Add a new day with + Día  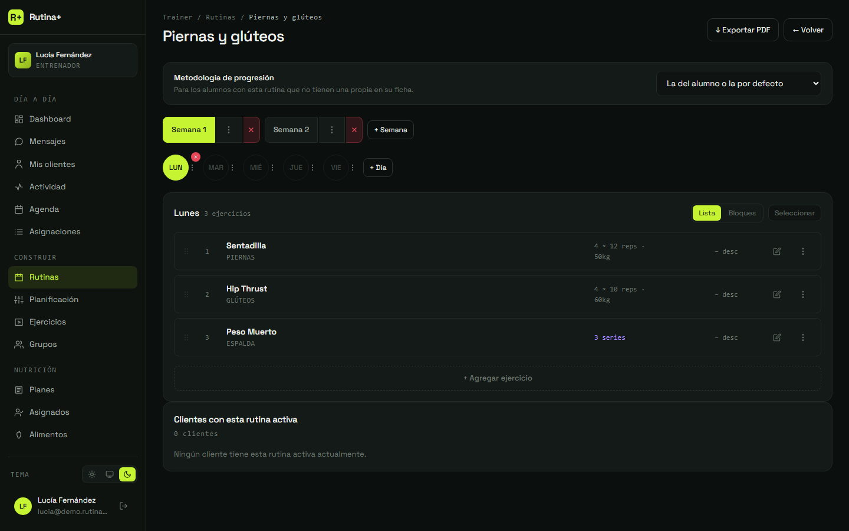(x=378, y=168)
